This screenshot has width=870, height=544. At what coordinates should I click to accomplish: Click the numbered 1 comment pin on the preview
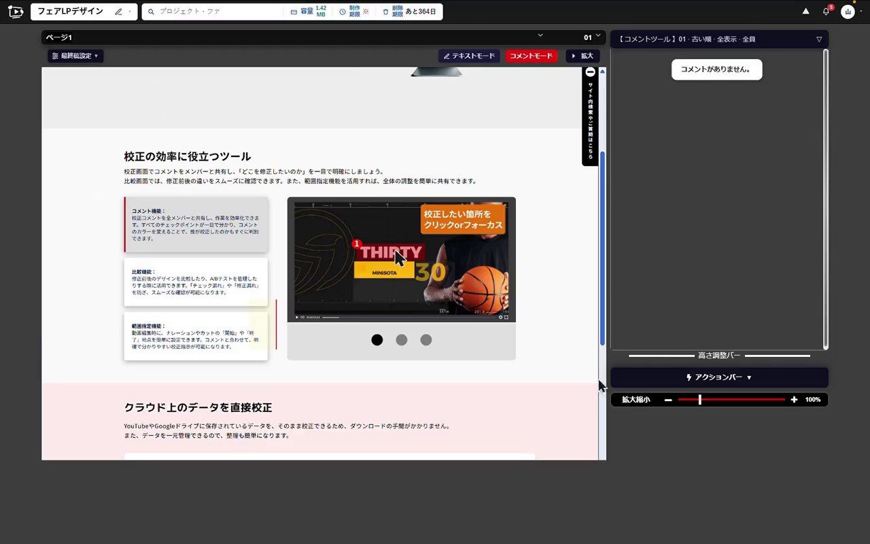tap(357, 244)
